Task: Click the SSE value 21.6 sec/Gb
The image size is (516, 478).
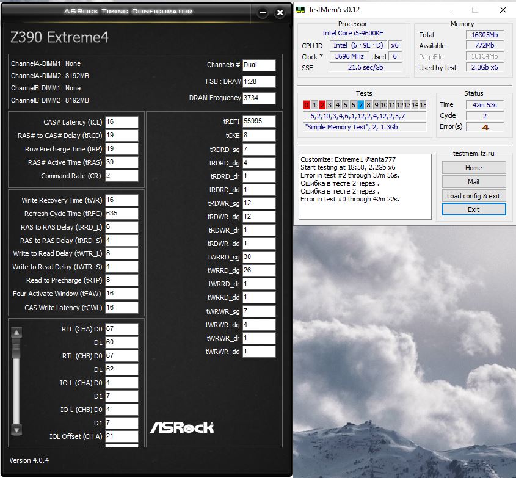Action: tap(366, 67)
